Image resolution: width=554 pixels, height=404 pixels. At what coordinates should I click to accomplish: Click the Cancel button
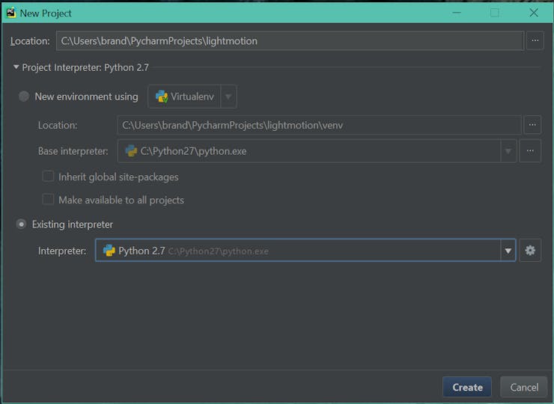point(524,387)
